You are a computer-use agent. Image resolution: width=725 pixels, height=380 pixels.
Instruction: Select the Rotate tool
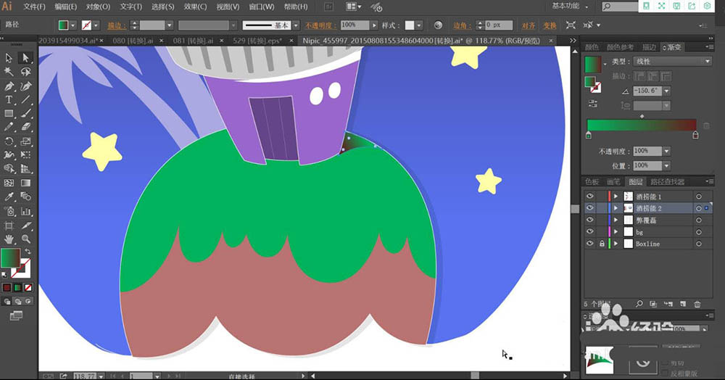9,141
